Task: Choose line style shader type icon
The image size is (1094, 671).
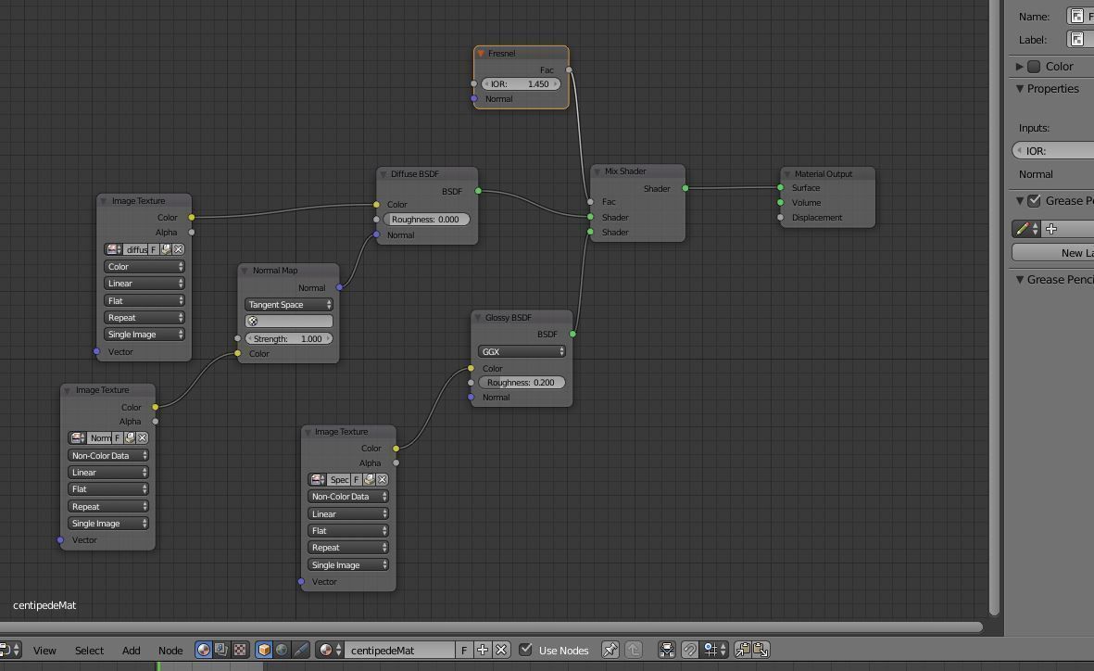Action: [300, 650]
